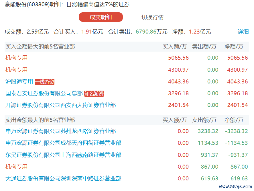Click buy amount value 4300.97
Screen dimensions: 254x191
(178, 70)
